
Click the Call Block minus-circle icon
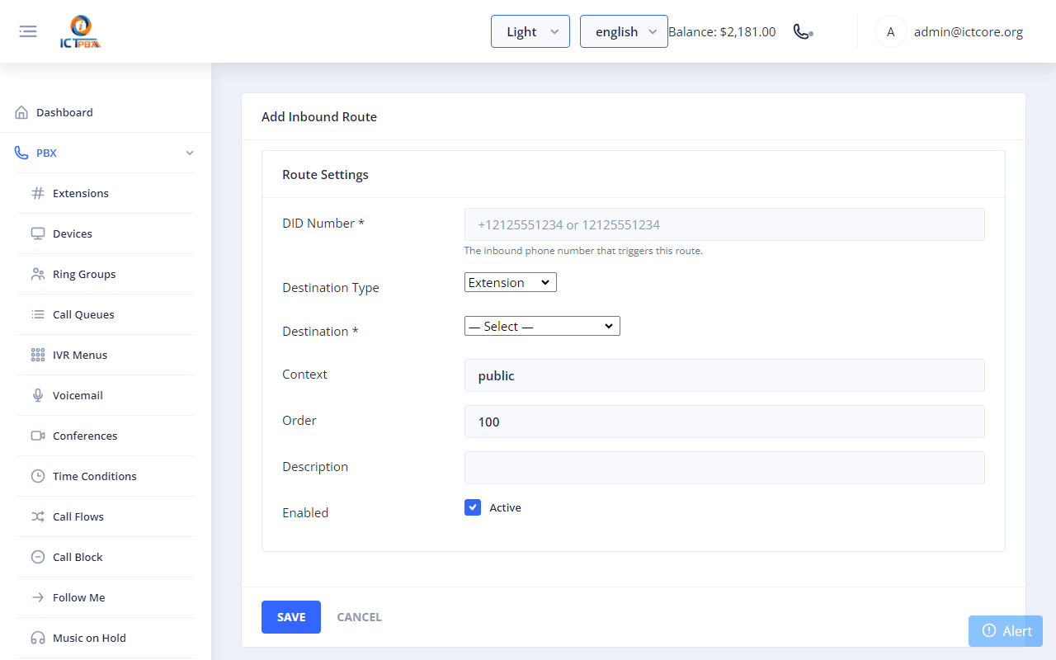(x=38, y=557)
